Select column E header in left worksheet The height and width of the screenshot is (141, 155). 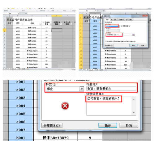[57, 16]
